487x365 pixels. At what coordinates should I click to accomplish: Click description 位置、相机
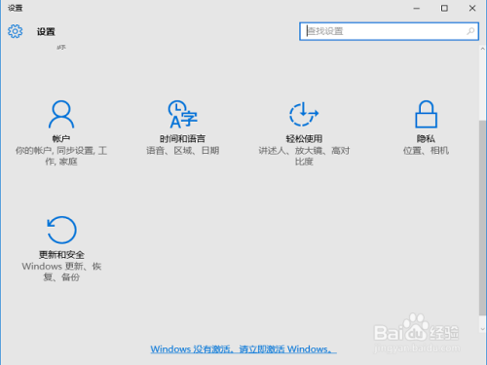(x=426, y=151)
